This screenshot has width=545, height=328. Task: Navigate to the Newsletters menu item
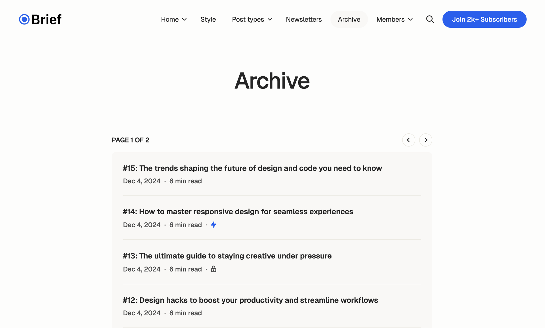click(304, 19)
